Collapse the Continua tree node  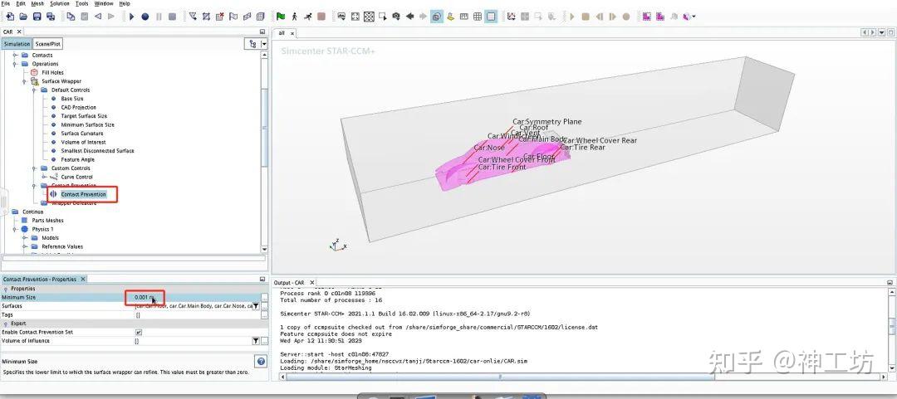(6, 212)
